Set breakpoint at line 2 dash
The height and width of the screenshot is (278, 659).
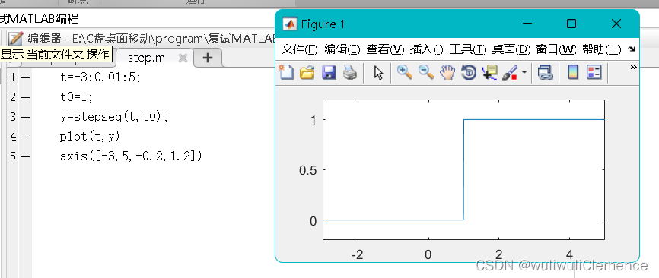click(x=25, y=97)
